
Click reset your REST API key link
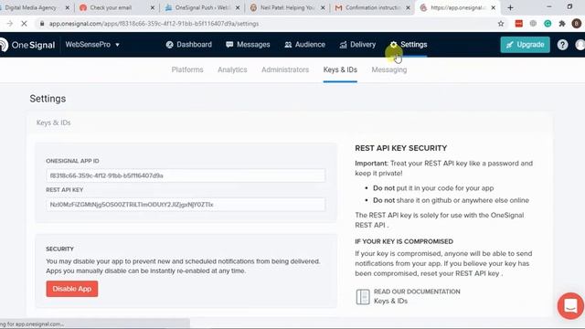462,273
